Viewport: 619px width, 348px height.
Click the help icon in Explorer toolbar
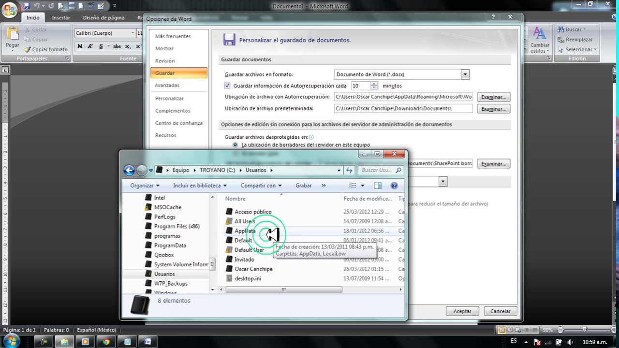pyautogui.click(x=394, y=186)
